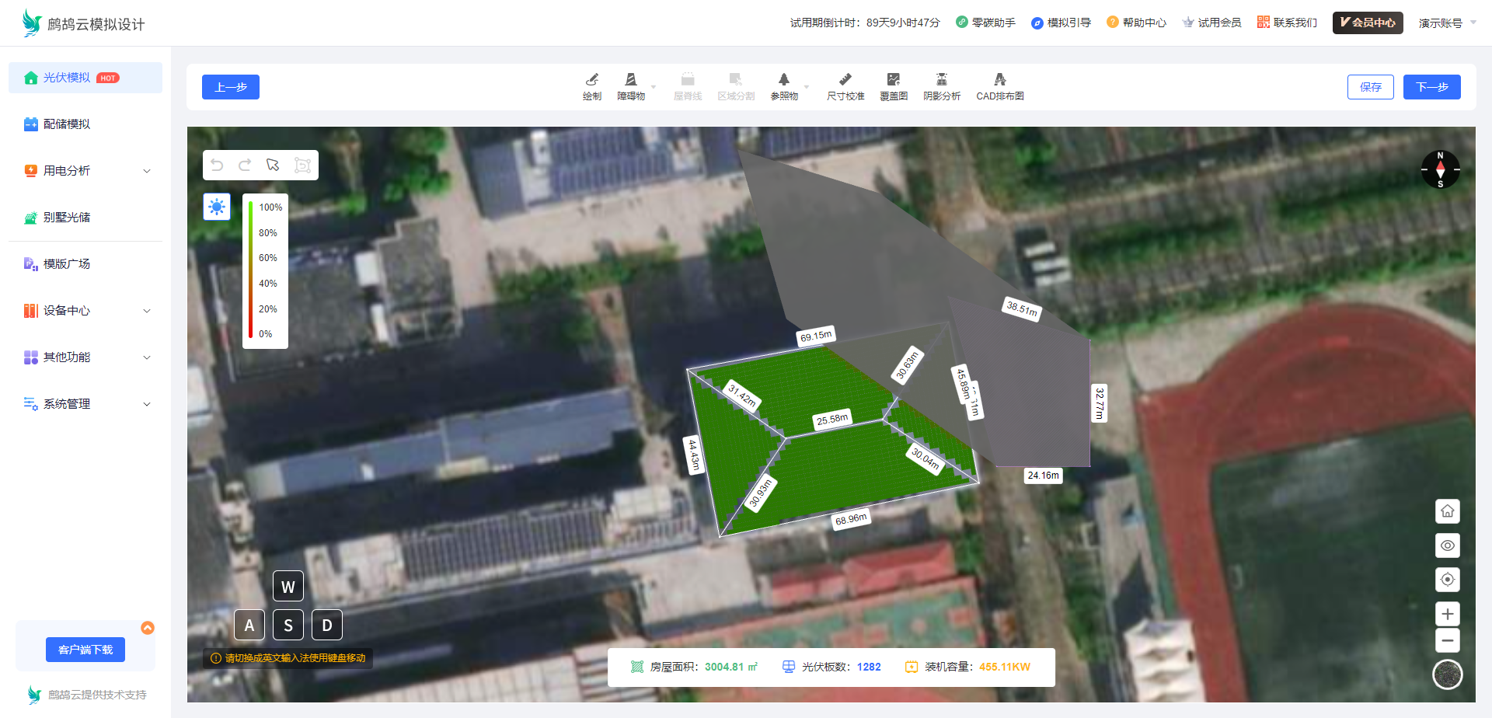
Task: Click the irradiance color legend bar
Action: click(x=250, y=270)
